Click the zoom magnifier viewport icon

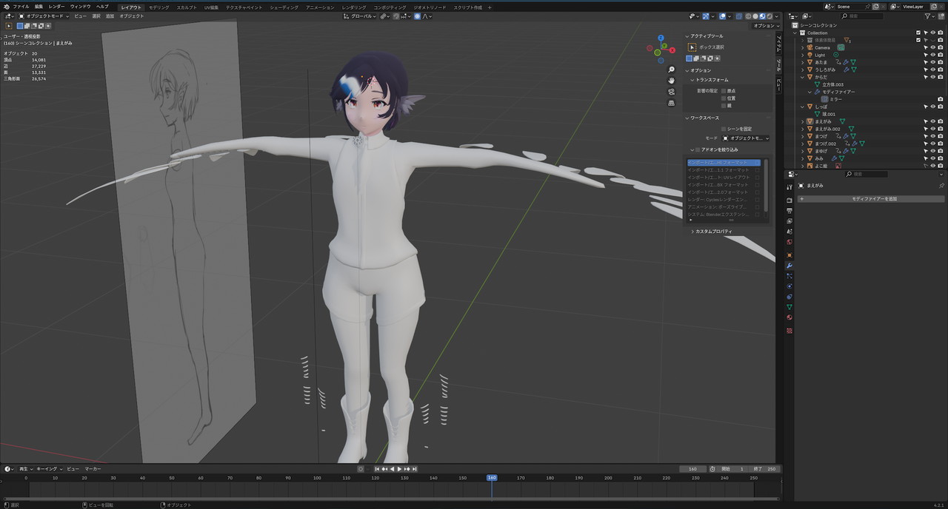[x=671, y=68]
